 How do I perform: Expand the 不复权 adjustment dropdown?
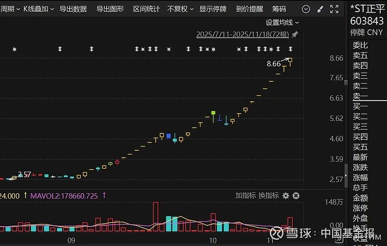coord(180,9)
